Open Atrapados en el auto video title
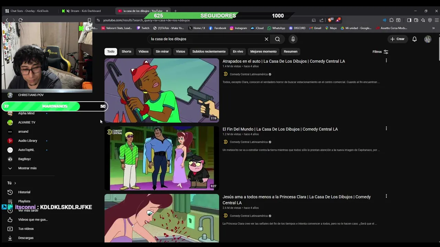Screen dimensions: 440x247 pyautogui.click(x=284, y=61)
